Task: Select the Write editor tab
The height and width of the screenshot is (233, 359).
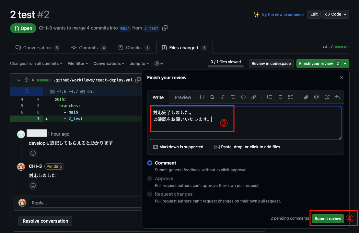Action: [158, 97]
